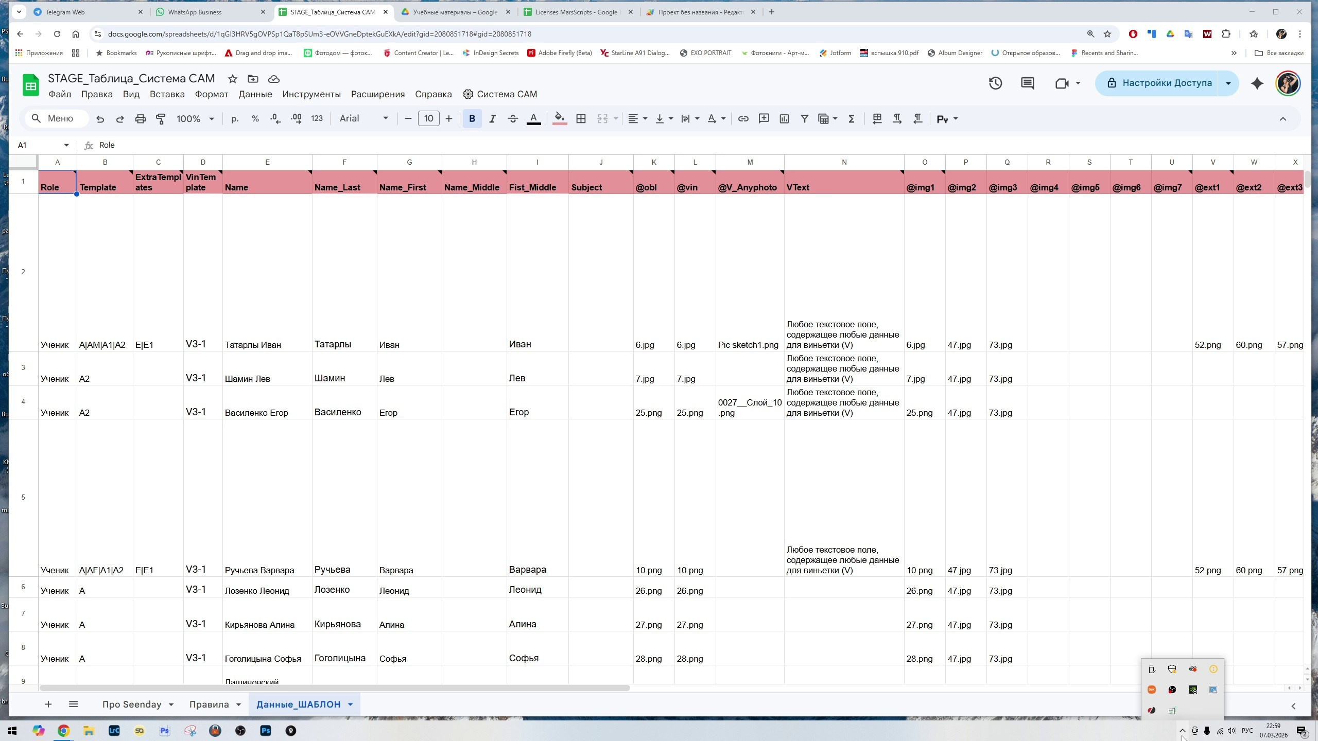Move document using folder icon
The width and height of the screenshot is (1318, 741).
253,79
